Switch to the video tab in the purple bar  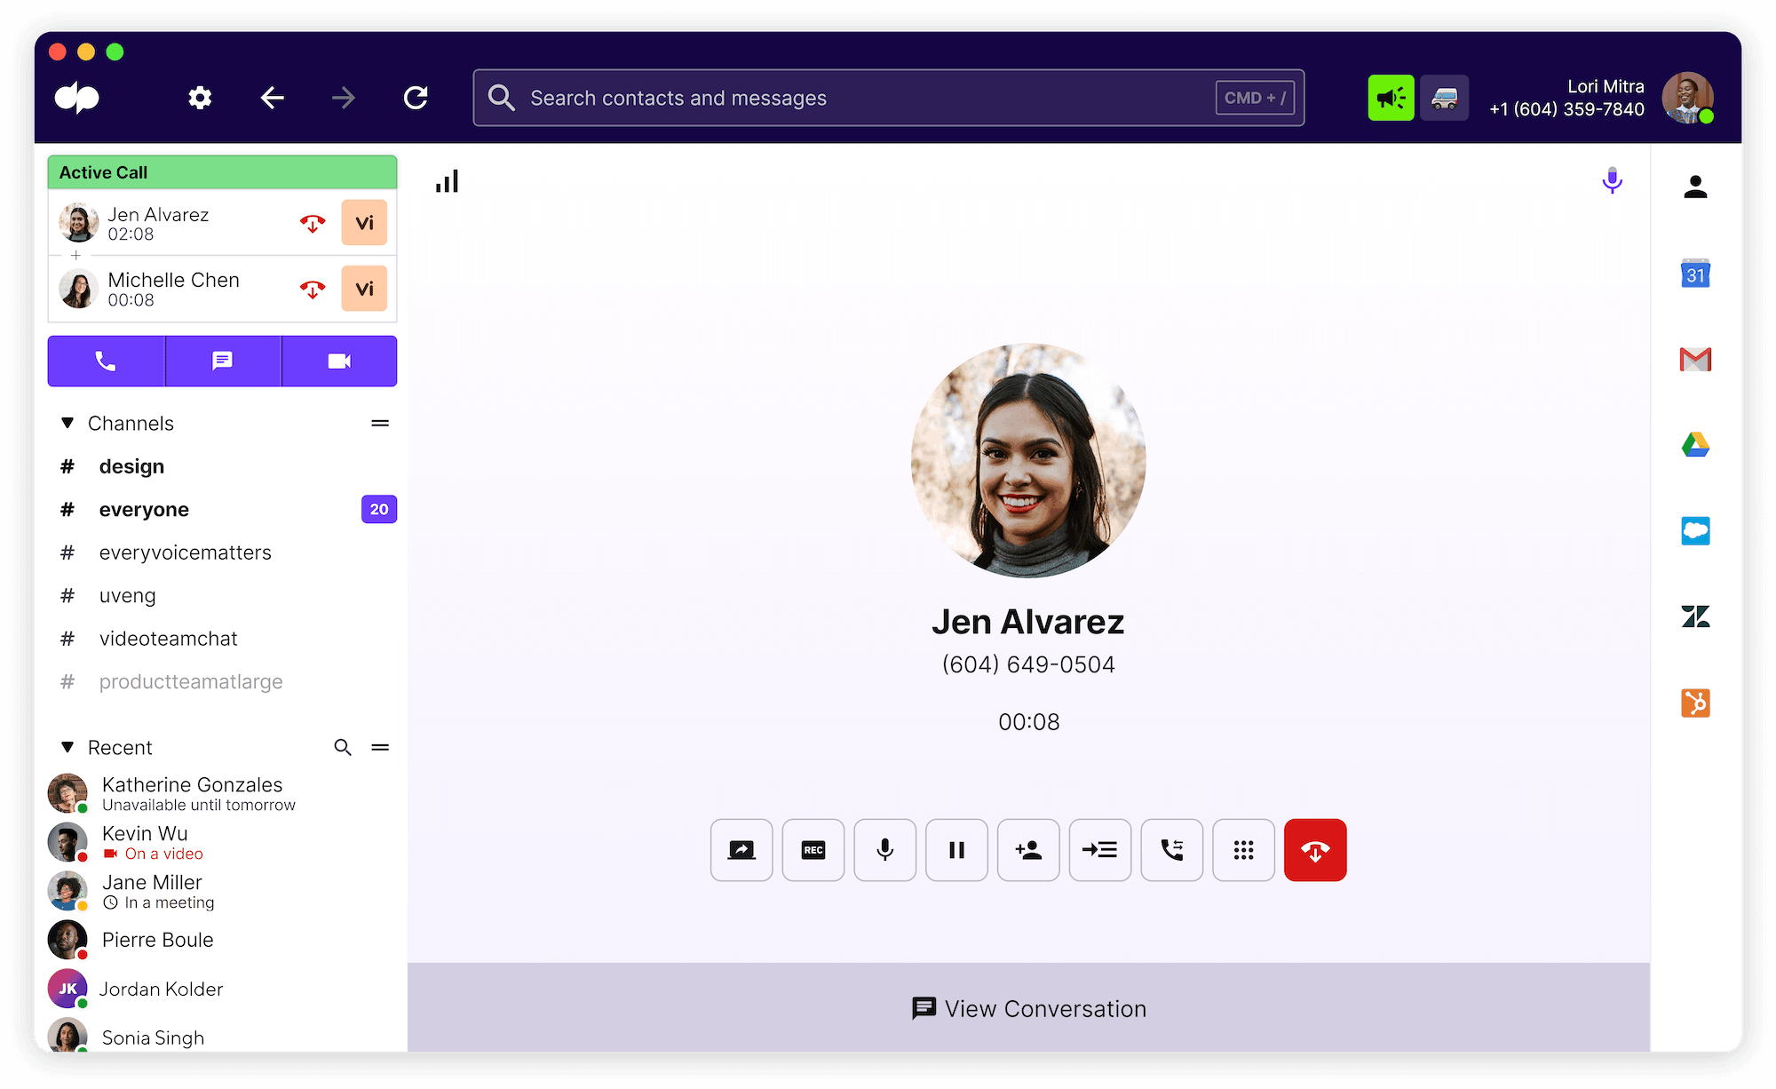coord(338,361)
